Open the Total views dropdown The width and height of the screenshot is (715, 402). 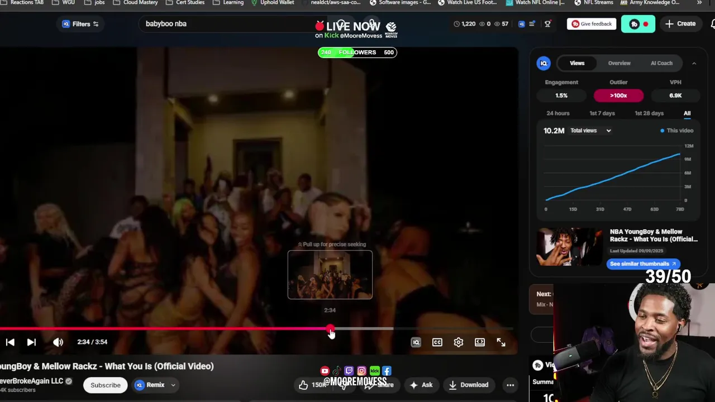[x=590, y=131]
